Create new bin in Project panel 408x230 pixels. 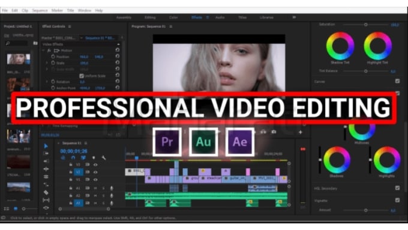[x=35, y=43]
